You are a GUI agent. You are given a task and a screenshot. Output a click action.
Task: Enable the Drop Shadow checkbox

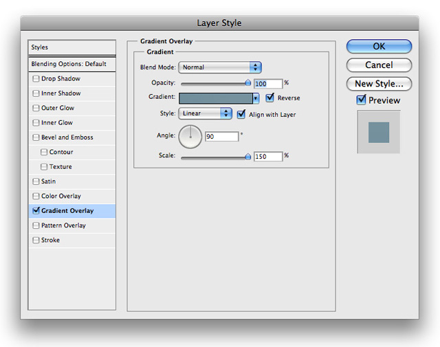(x=36, y=79)
